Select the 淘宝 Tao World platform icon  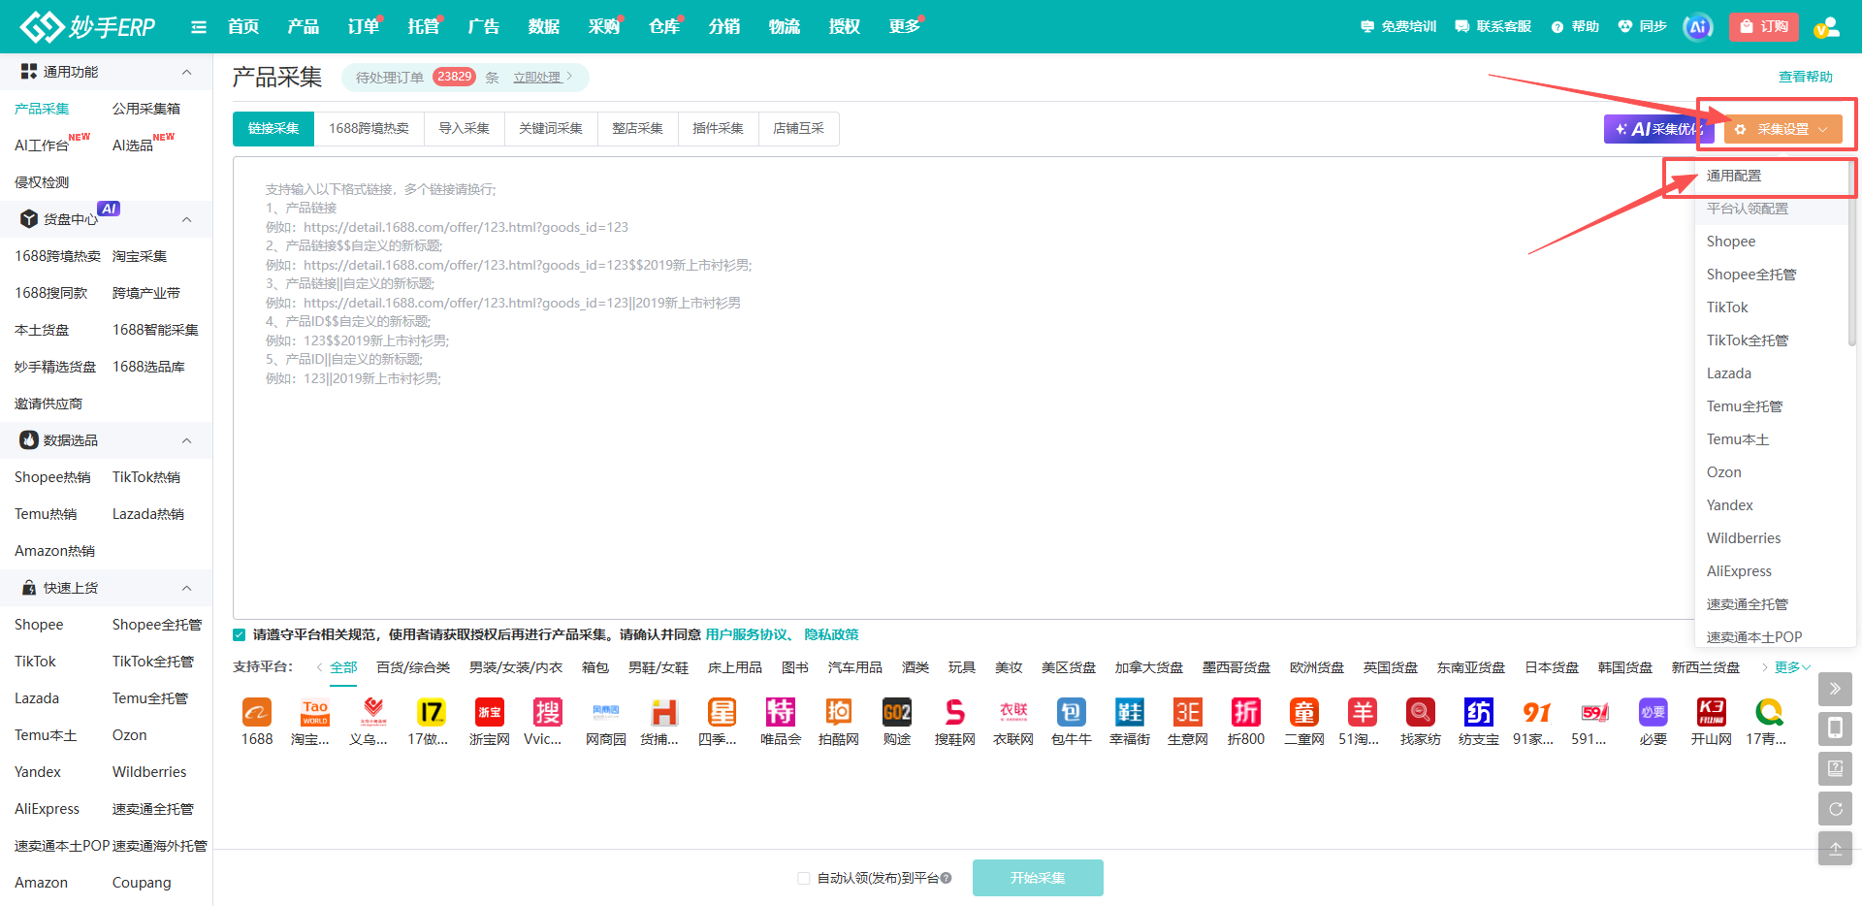pos(315,713)
